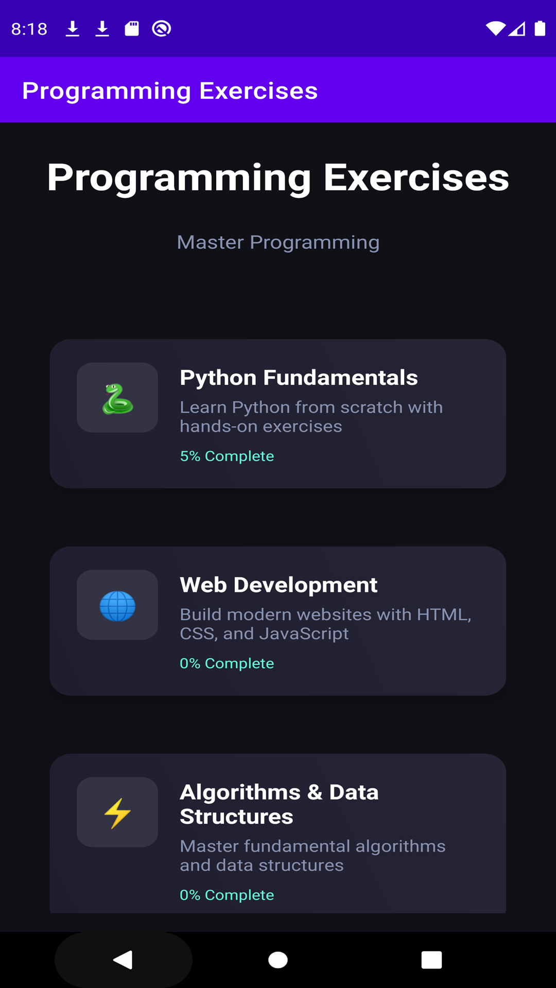Image resolution: width=556 pixels, height=988 pixels.
Task: Click Algorithms '0% Complete' progress text
Action: 227,895
